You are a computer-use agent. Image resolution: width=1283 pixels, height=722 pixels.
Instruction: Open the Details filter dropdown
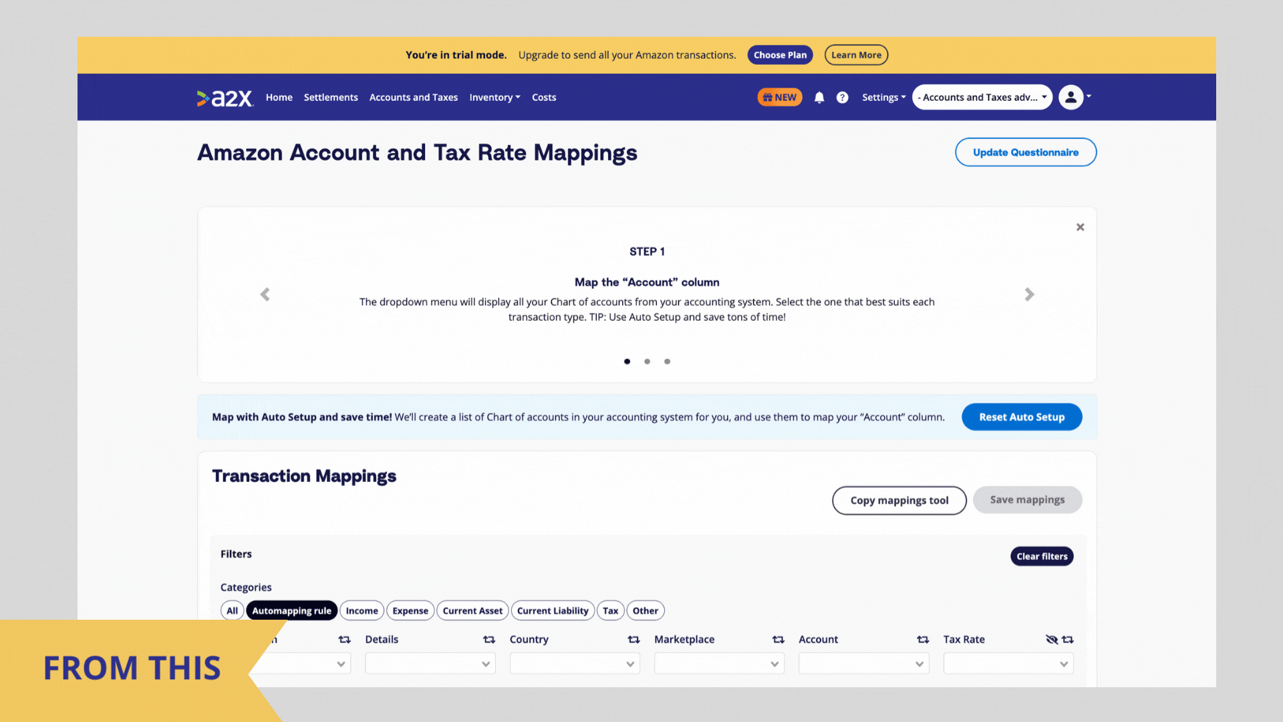coord(430,664)
